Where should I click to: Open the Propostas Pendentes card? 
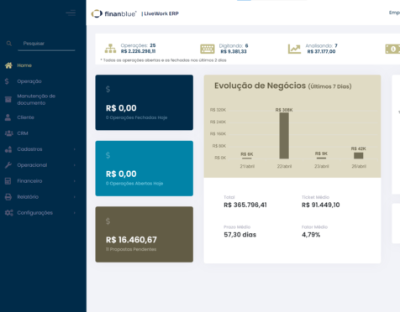[145, 234]
